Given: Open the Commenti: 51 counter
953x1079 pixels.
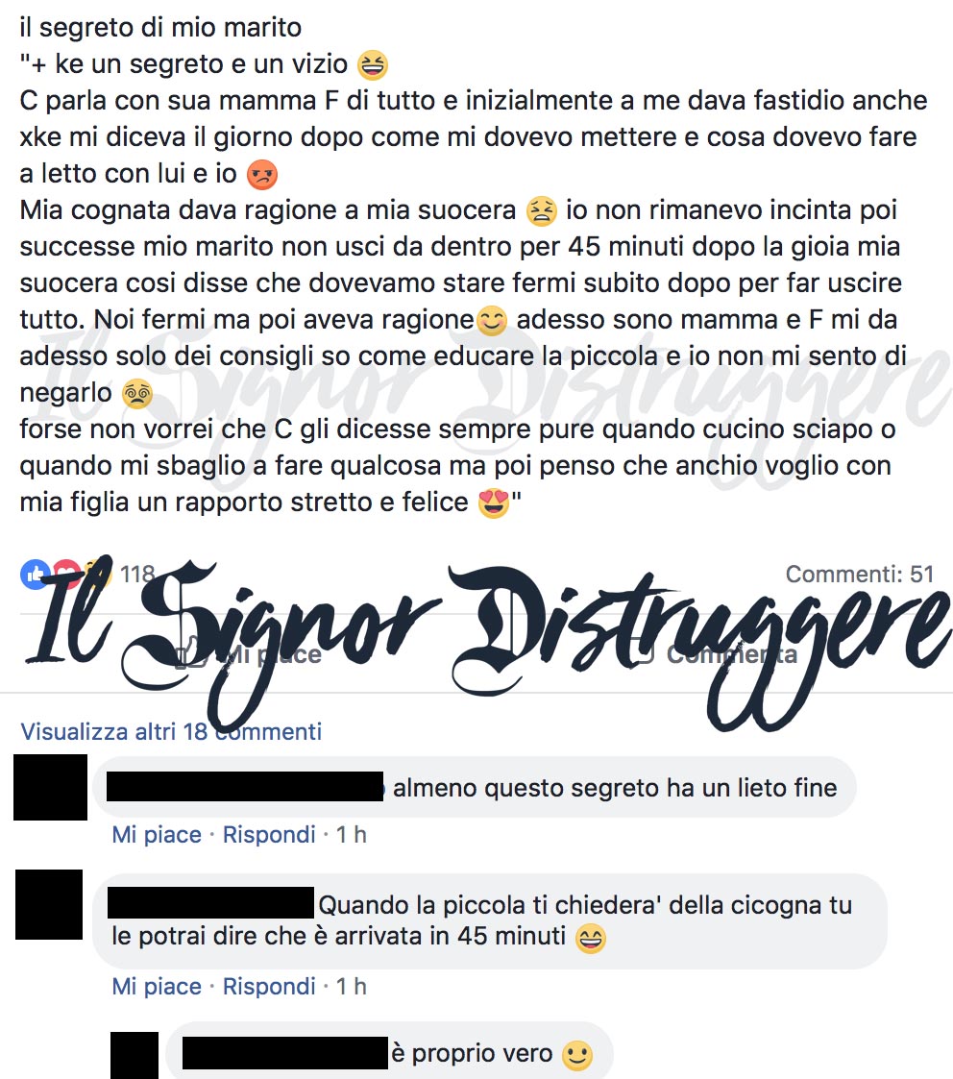Looking at the screenshot, I should point(860,574).
